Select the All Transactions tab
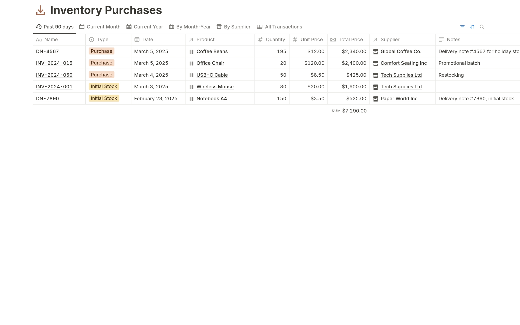 pos(279,27)
